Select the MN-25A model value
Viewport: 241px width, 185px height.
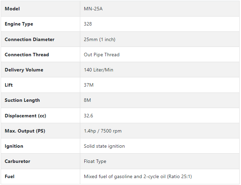[93, 9]
